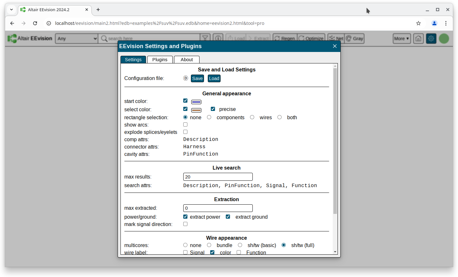This screenshot has height=277, width=458.
Task: Open the More dropdown menu
Action: [x=402, y=39]
